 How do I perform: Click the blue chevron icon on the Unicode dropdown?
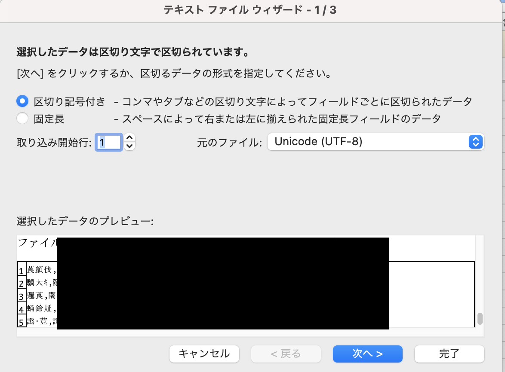coord(475,141)
